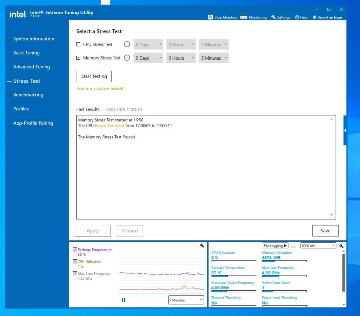Screen dimensions: 360x316
Task: Open Advanced Tuning section
Action: [x=32, y=67]
